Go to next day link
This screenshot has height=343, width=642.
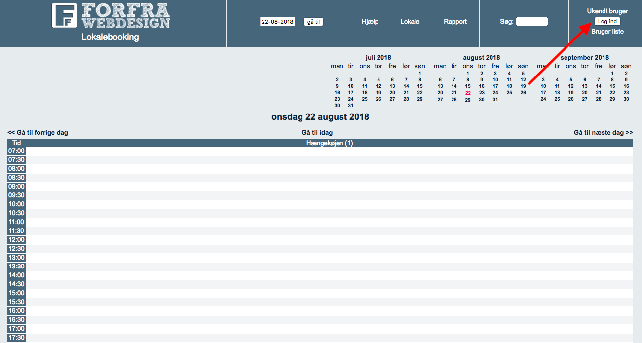click(x=603, y=133)
